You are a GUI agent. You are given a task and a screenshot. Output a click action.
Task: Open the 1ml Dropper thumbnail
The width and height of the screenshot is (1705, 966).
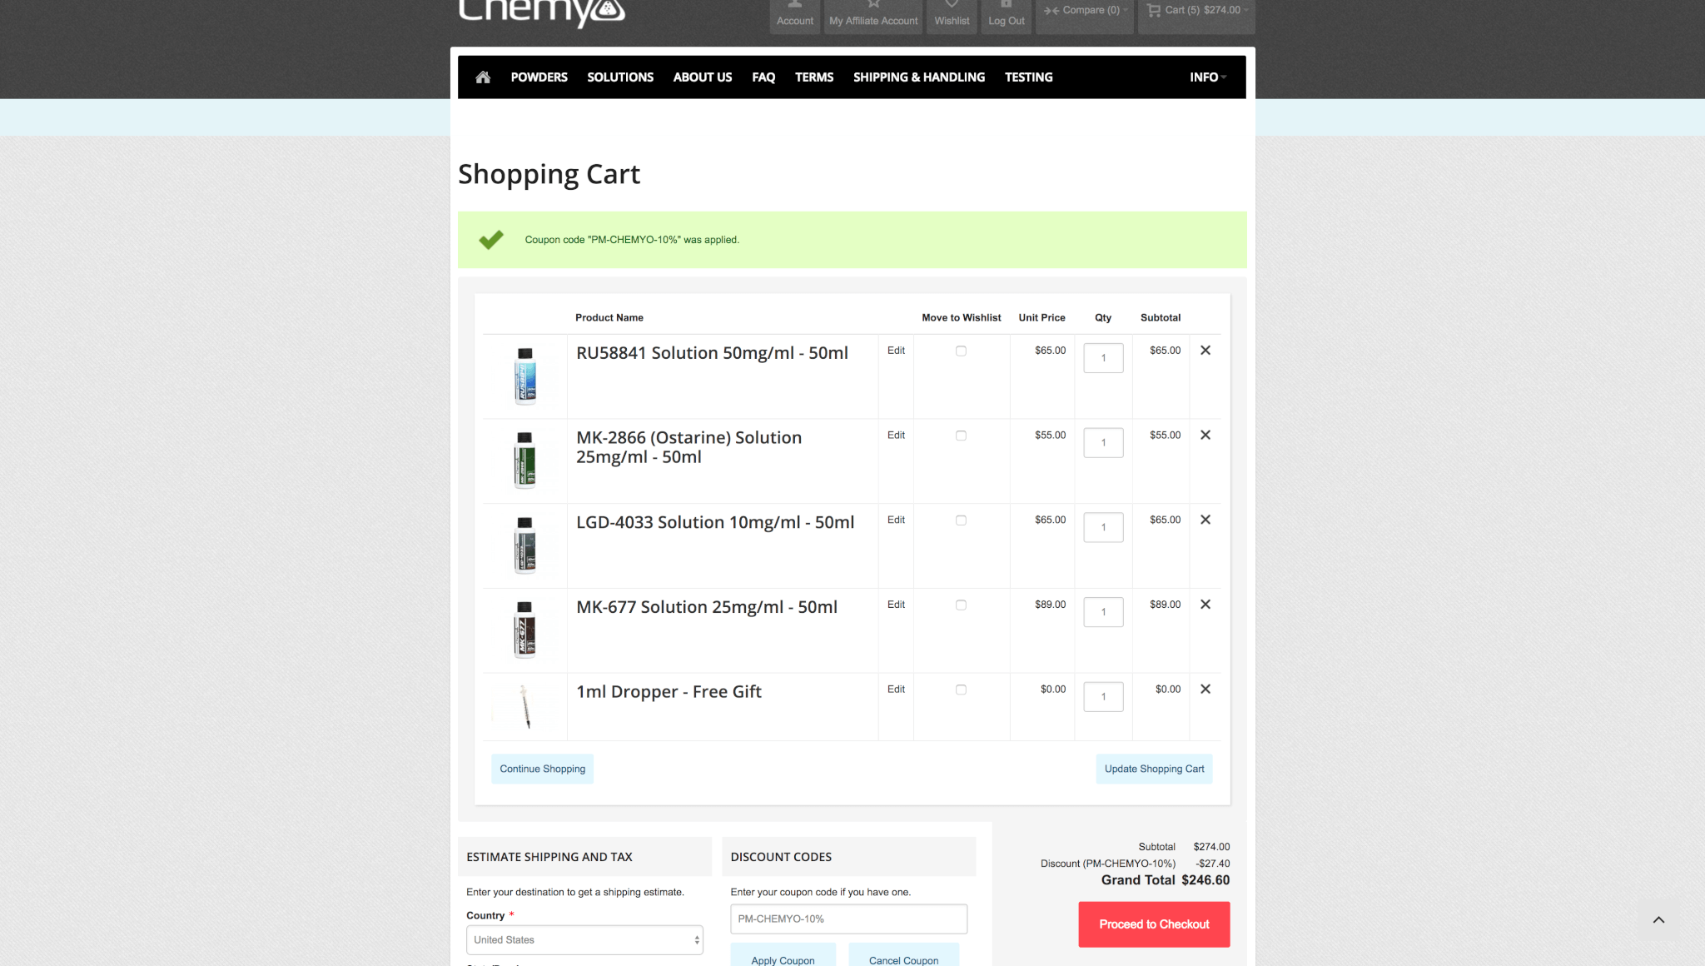point(524,707)
